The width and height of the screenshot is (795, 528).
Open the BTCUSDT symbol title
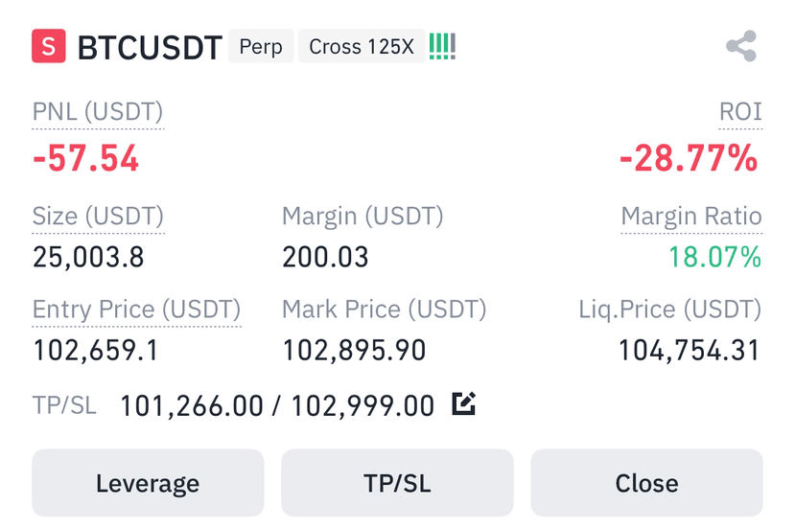(150, 48)
